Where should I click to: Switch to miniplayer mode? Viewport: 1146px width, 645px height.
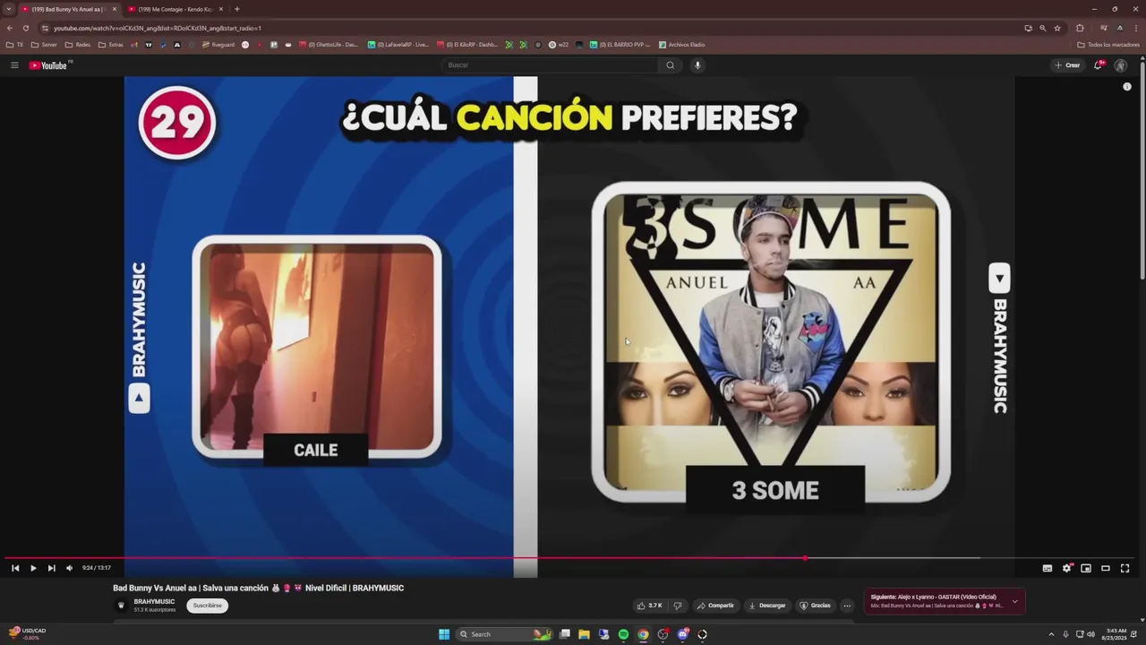pyautogui.click(x=1086, y=568)
